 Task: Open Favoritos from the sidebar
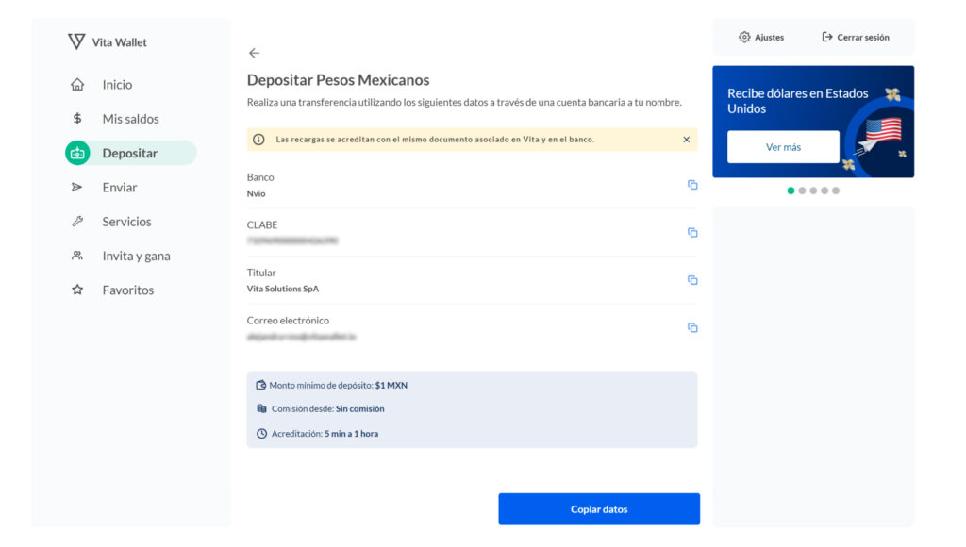[x=128, y=290]
